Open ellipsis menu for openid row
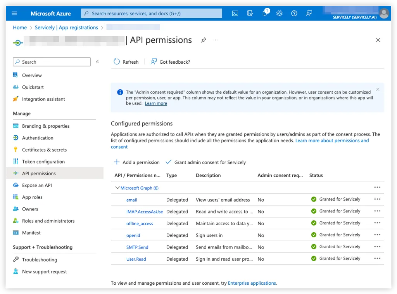This screenshot has height=294, width=397. (x=377, y=235)
